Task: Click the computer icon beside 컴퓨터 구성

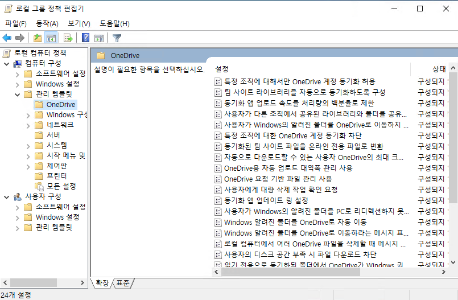Action: [x=18, y=64]
